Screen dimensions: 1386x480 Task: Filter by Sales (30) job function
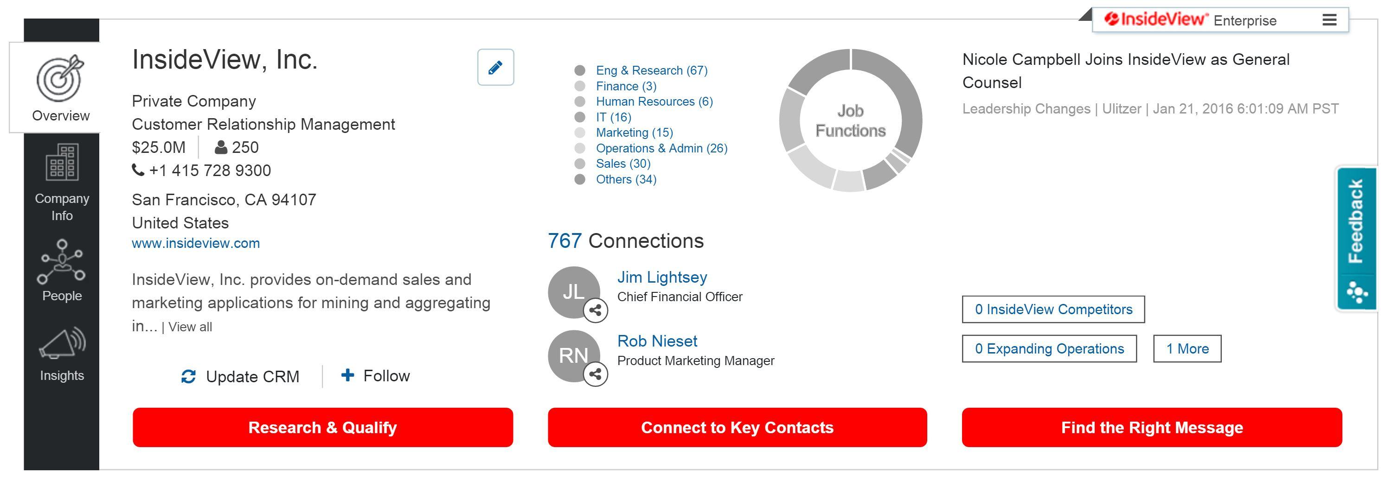pyautogui.click(x=623, y=164)
